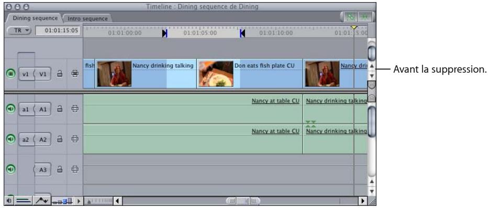488x208 pixels.
Task: Mute or enable audio track A3
Action: pyautogui.click(x=11, y=169)
